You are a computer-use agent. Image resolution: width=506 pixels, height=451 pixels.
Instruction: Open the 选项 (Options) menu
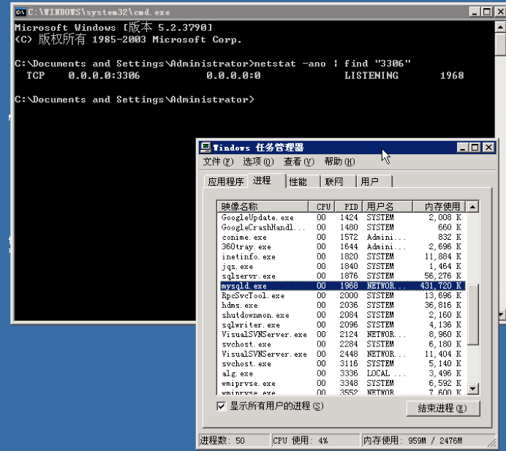click(x=258, y=162)
